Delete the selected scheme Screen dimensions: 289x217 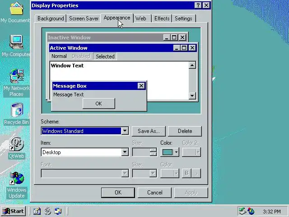click(x=185, y=131)
